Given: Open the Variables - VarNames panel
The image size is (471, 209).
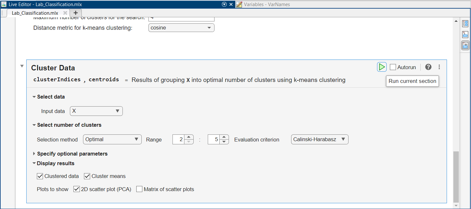Looking at the screenshot, I should [266, 4].
